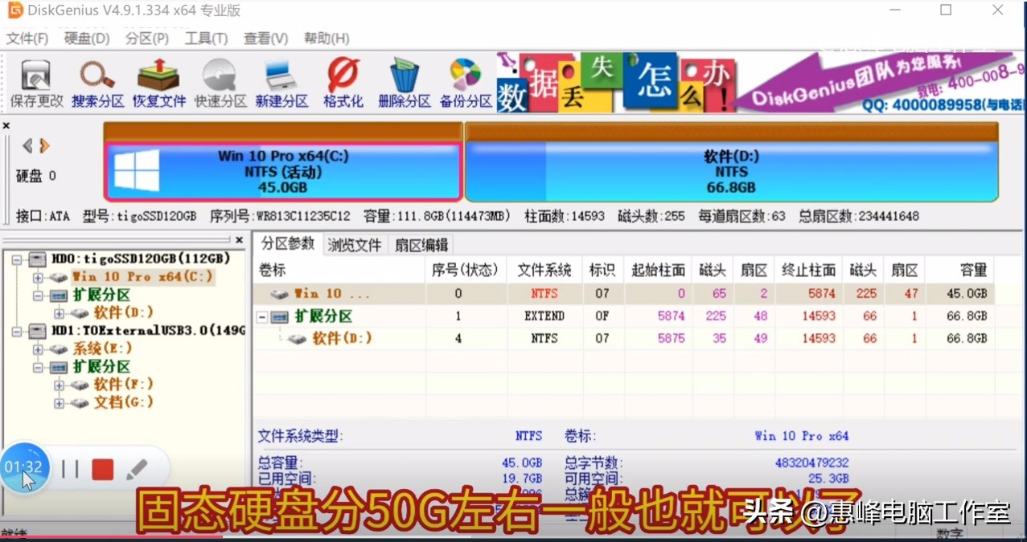Stop the screen recording
Image resolution: width=1027 pixels, height=542 pixels.
(x=102, y=470)
